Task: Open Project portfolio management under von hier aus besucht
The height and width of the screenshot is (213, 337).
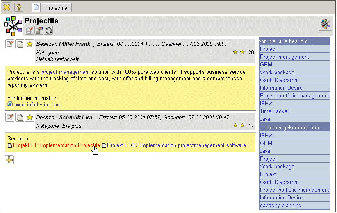Action: (x=294, y=95)
